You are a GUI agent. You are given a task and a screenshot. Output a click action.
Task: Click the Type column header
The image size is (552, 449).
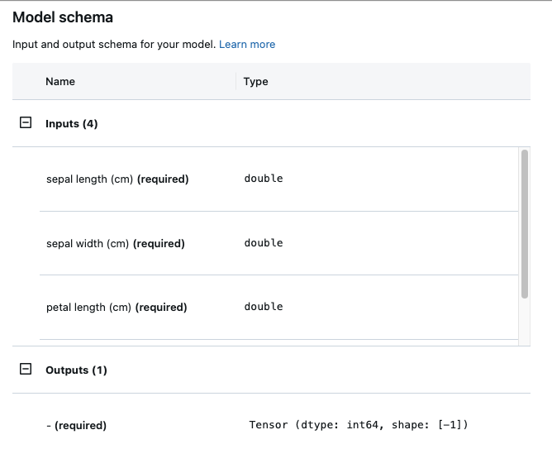[256, 82]
